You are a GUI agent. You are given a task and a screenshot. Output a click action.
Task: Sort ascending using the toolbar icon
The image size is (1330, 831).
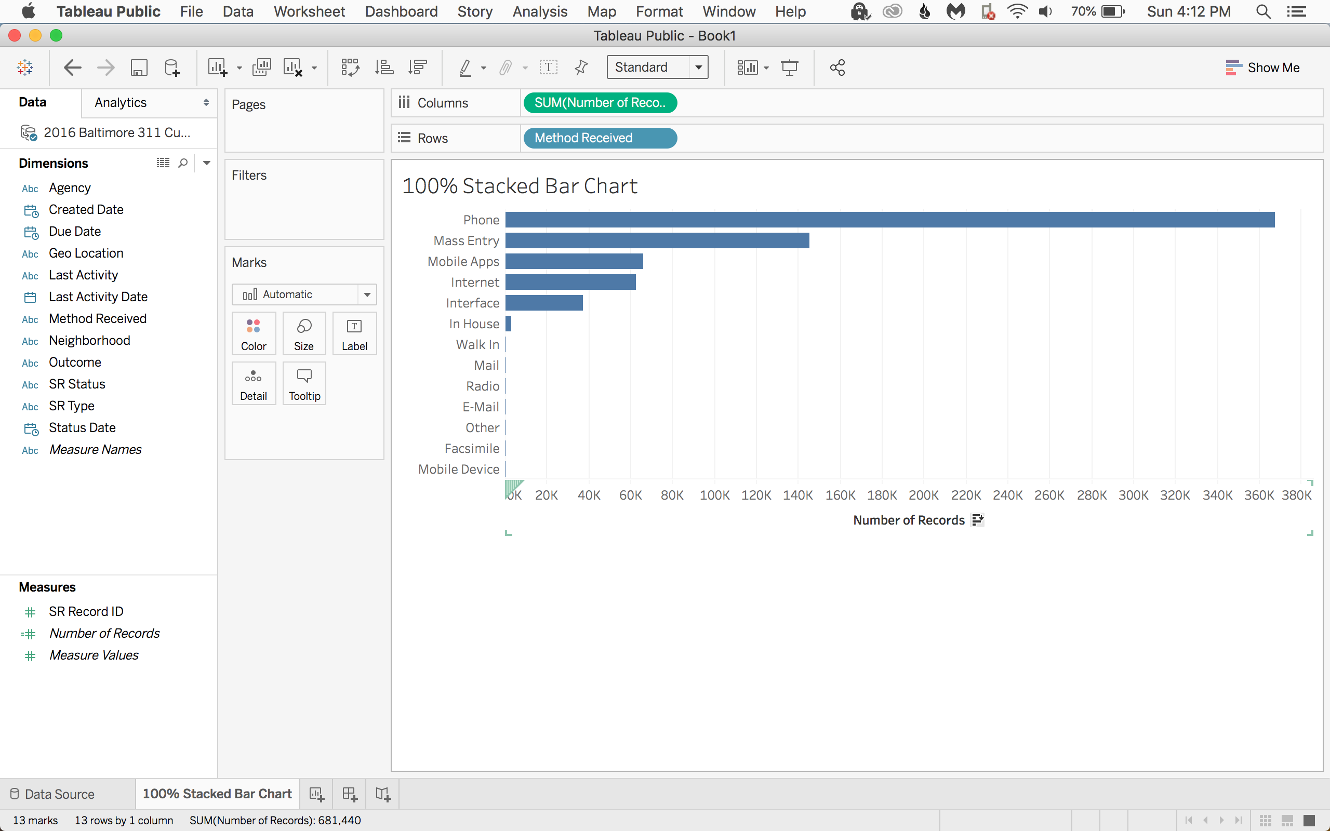coord(384,68)
